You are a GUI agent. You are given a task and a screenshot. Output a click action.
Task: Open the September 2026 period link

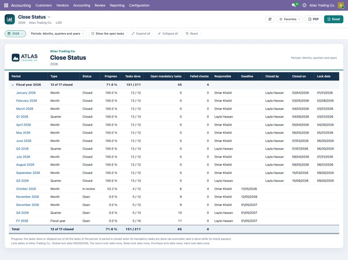[28, 173]
